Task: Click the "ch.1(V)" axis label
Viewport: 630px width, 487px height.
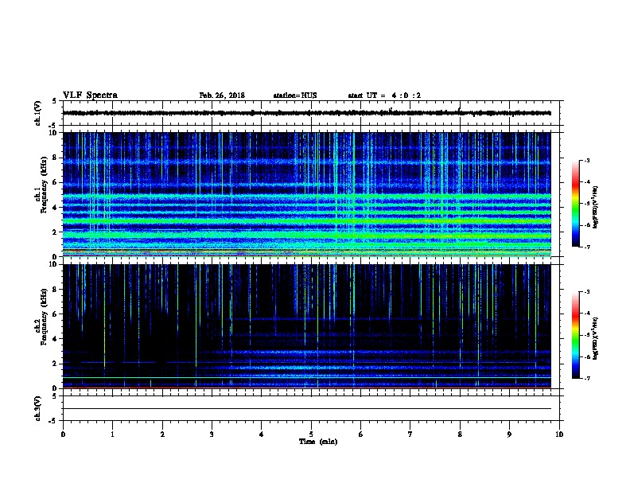Action: pyautogui.click(x=37, y=113)
